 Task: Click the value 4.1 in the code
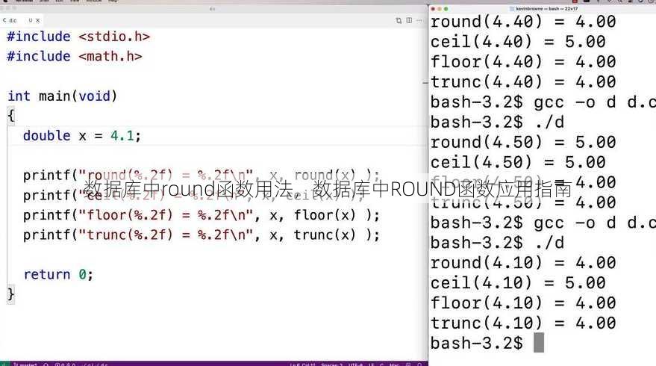tap(122, 136)
